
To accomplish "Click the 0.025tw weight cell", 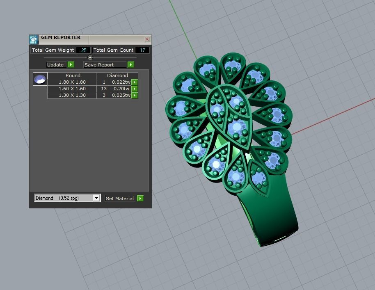I will tap(121, 95).
